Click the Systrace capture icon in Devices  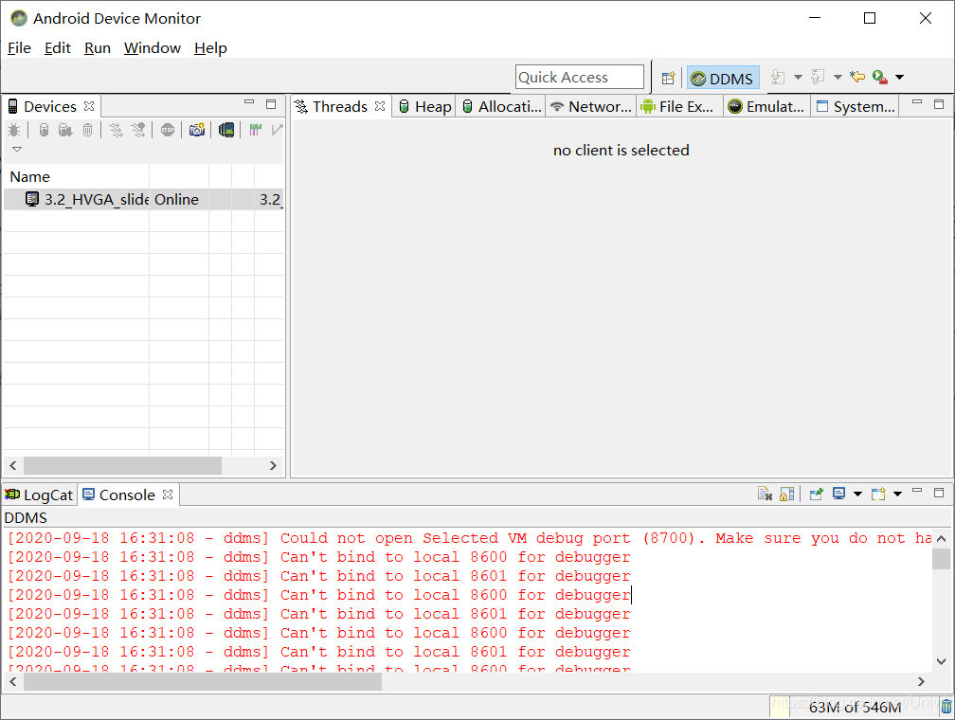[x=255, y=130]
